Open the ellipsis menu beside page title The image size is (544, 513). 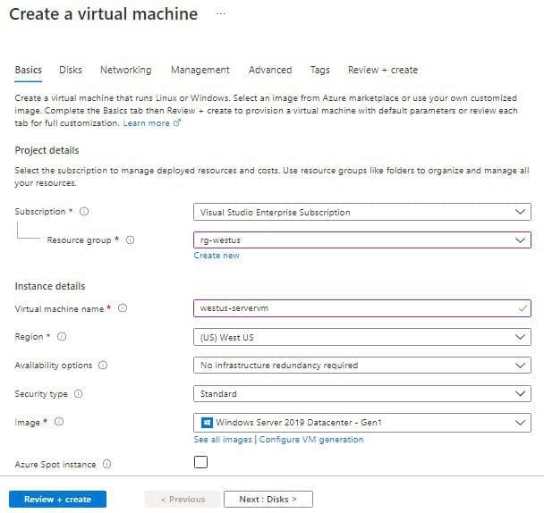[221, 14]
